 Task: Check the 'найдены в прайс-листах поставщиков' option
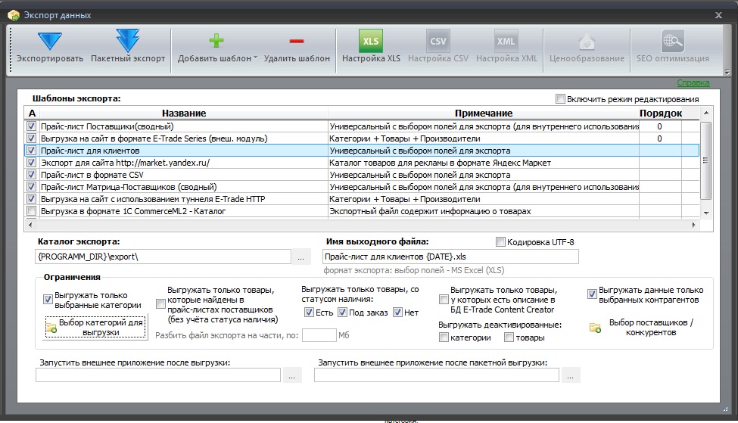(160, 304)
